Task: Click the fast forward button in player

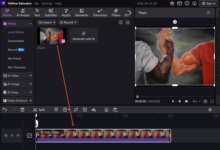Action: point(186,101)
